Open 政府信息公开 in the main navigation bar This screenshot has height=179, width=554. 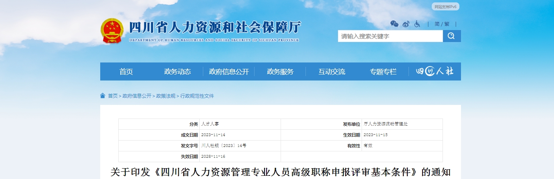pyautogui.click(x=229, y=72)
